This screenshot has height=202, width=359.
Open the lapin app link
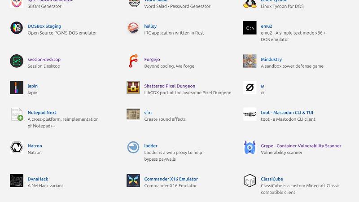tap(32, 86)
